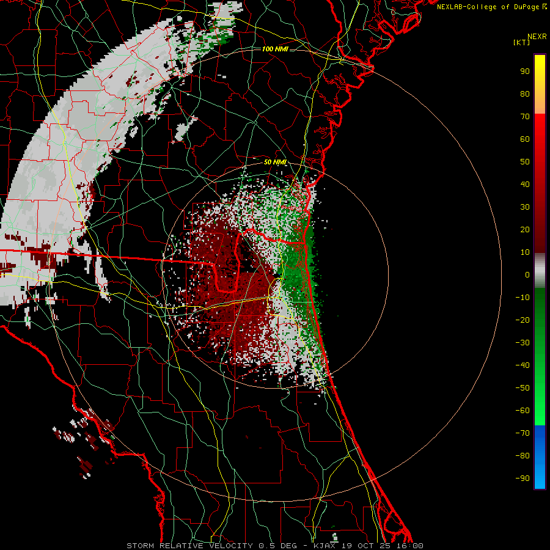Click the 70 value on velocity scale

point(525,117)
